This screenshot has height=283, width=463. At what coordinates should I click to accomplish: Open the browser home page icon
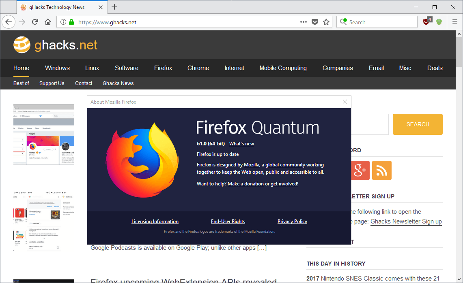pyautogui.click(x=48, y=22)
